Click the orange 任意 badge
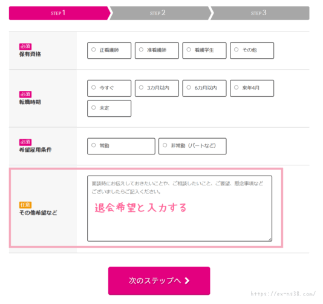This screenshot has width=323, height=304. (25, 205)
